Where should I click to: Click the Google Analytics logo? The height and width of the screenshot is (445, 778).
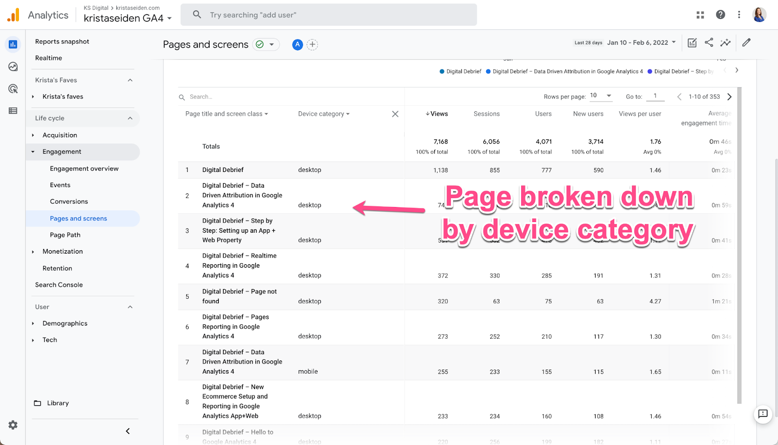tap(13, 15)
